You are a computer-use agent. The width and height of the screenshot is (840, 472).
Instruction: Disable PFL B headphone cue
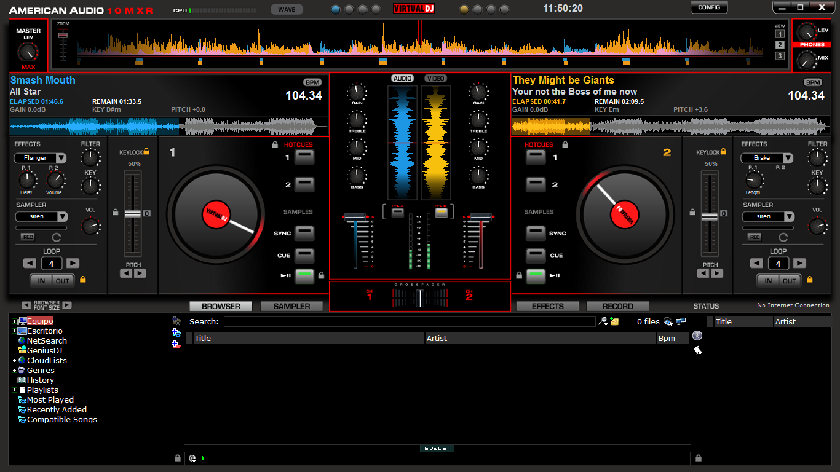pyautogui.click(x=441, y=213)
